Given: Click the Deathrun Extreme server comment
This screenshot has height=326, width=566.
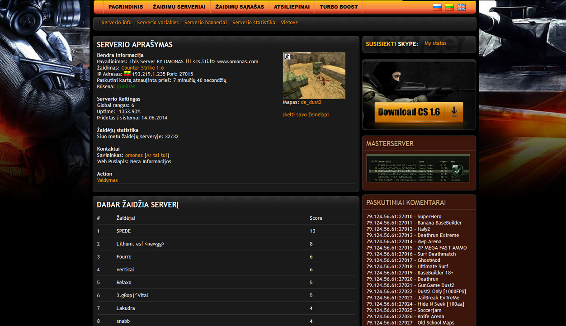Looking at the screenshot, I should [413, 236].
